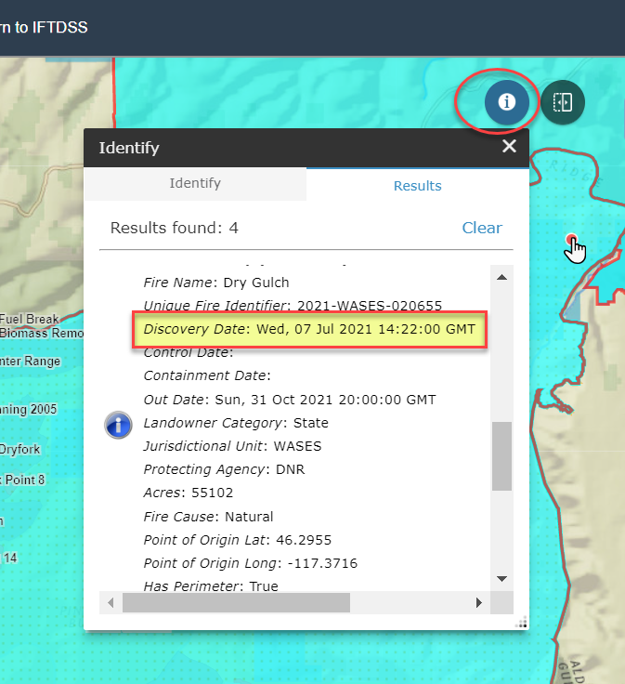
Task: Click the Dryfork map label
Action: tap(20, 449)
